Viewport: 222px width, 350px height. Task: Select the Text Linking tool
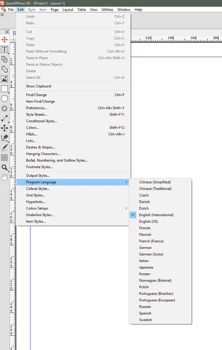point(4,59)
